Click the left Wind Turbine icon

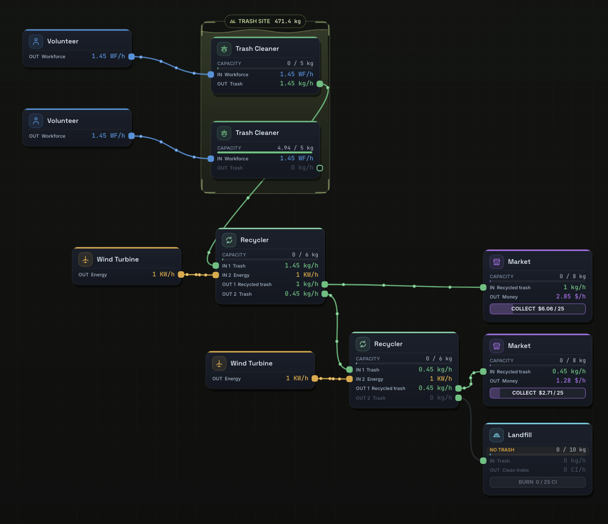(x=86, y=259)
